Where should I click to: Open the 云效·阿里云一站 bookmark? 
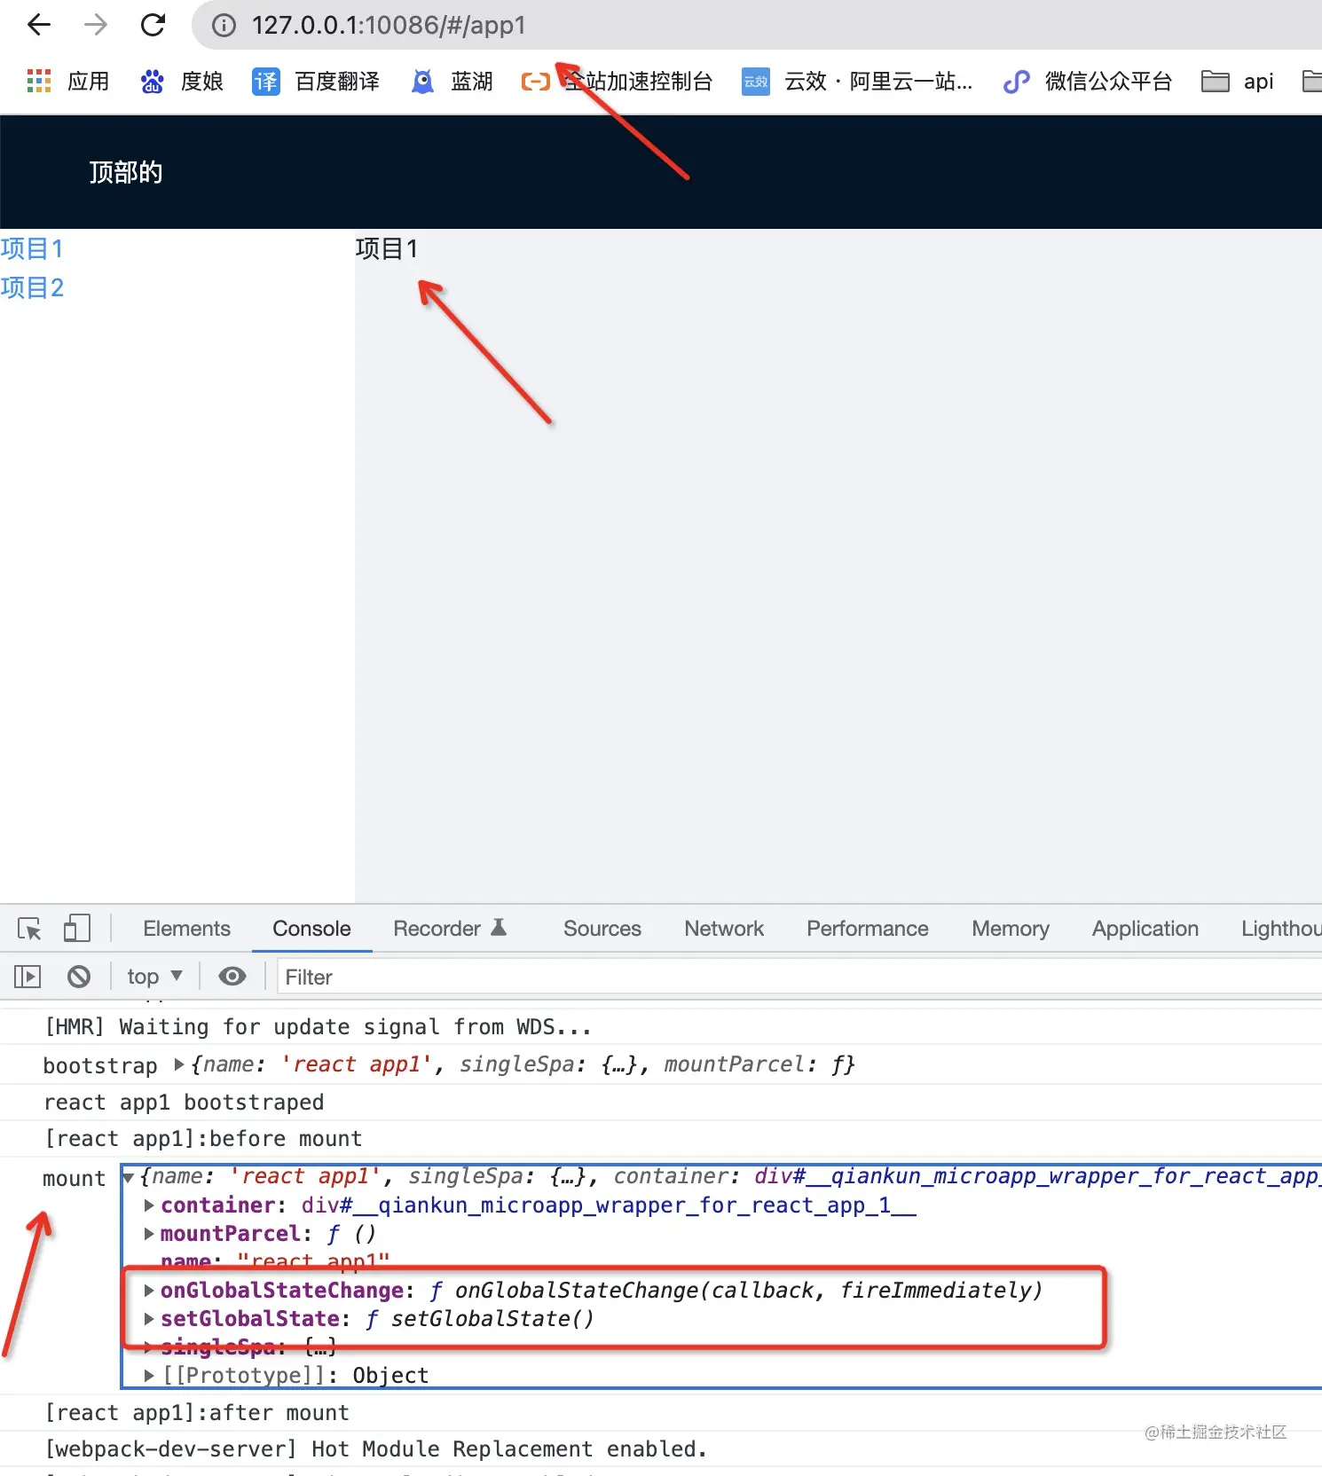[x=857, y=82]
